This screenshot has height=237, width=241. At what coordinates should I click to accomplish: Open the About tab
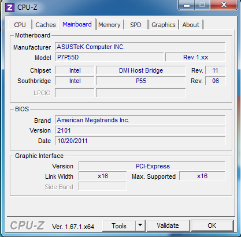(191, 25)
